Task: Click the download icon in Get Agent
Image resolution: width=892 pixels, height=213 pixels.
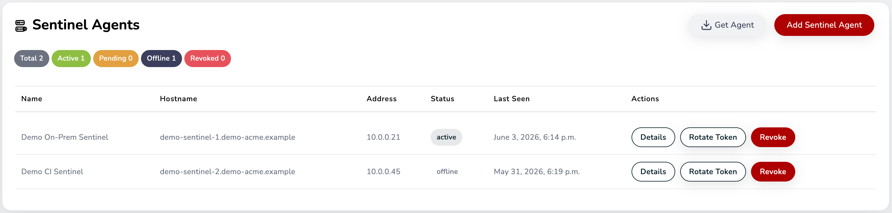Action: (706, 25)
